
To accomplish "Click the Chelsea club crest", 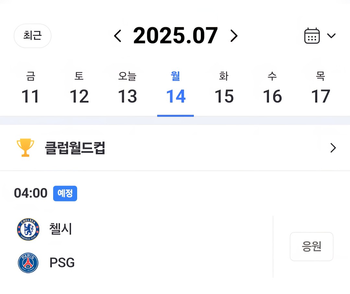I will pos(28,229).
